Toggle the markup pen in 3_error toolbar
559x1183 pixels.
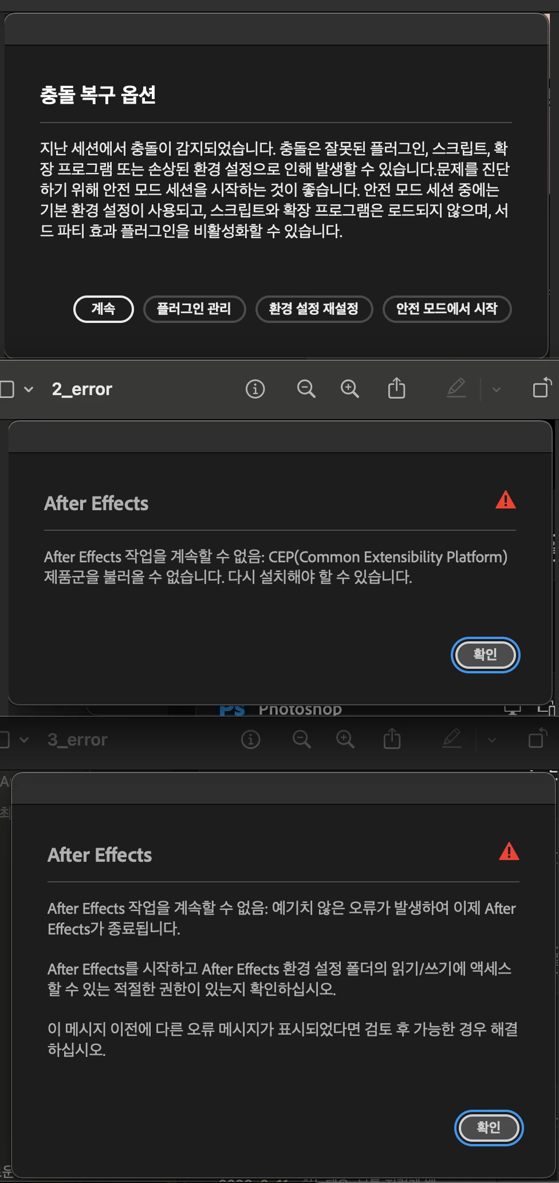452,739
